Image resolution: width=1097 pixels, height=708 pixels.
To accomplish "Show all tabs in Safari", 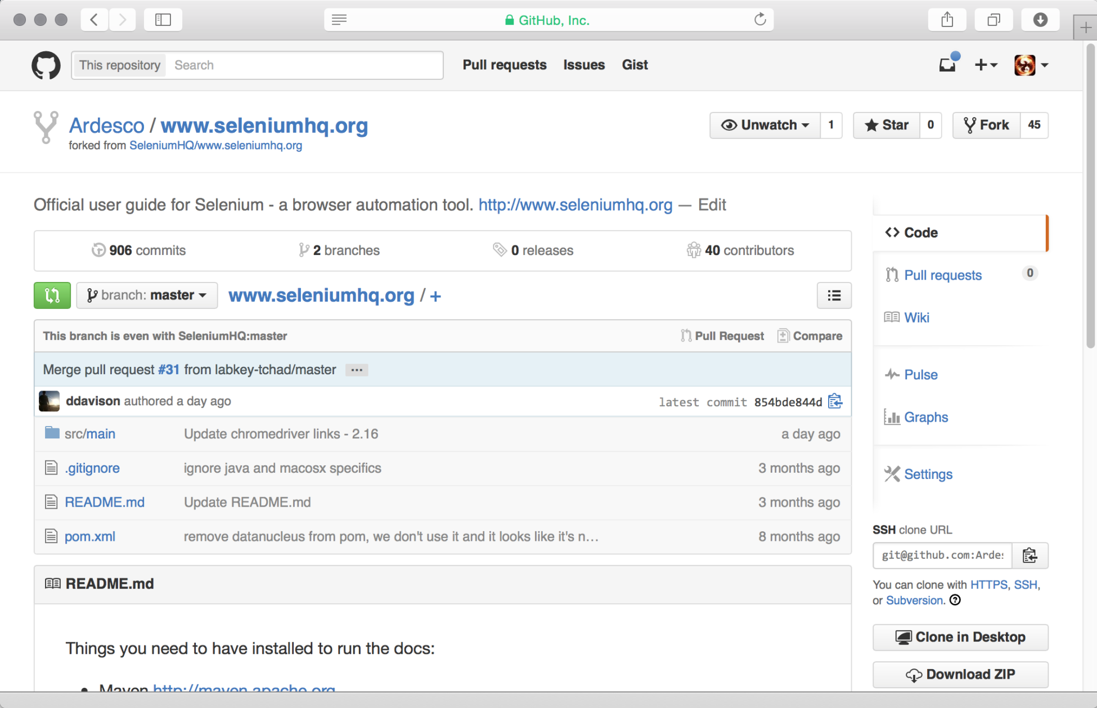I will coord(994,20).
